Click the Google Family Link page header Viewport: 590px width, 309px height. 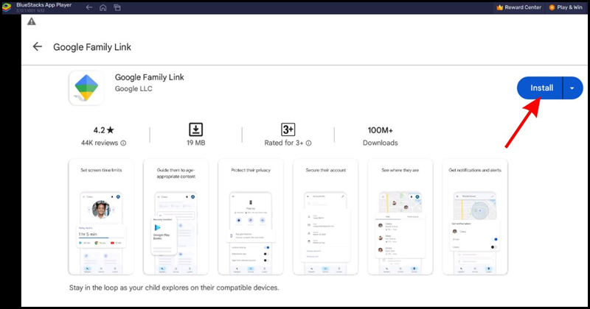[92, 47]
